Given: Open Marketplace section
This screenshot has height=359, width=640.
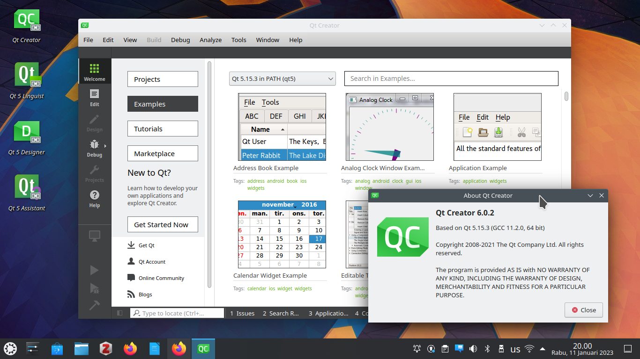Looking at the screenshot, I should pyautogui.click(x=163, y=153).
